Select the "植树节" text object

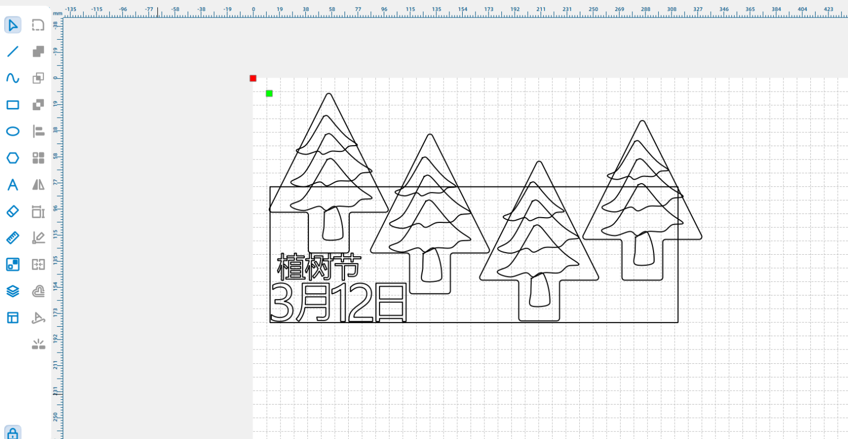(319, 267)
